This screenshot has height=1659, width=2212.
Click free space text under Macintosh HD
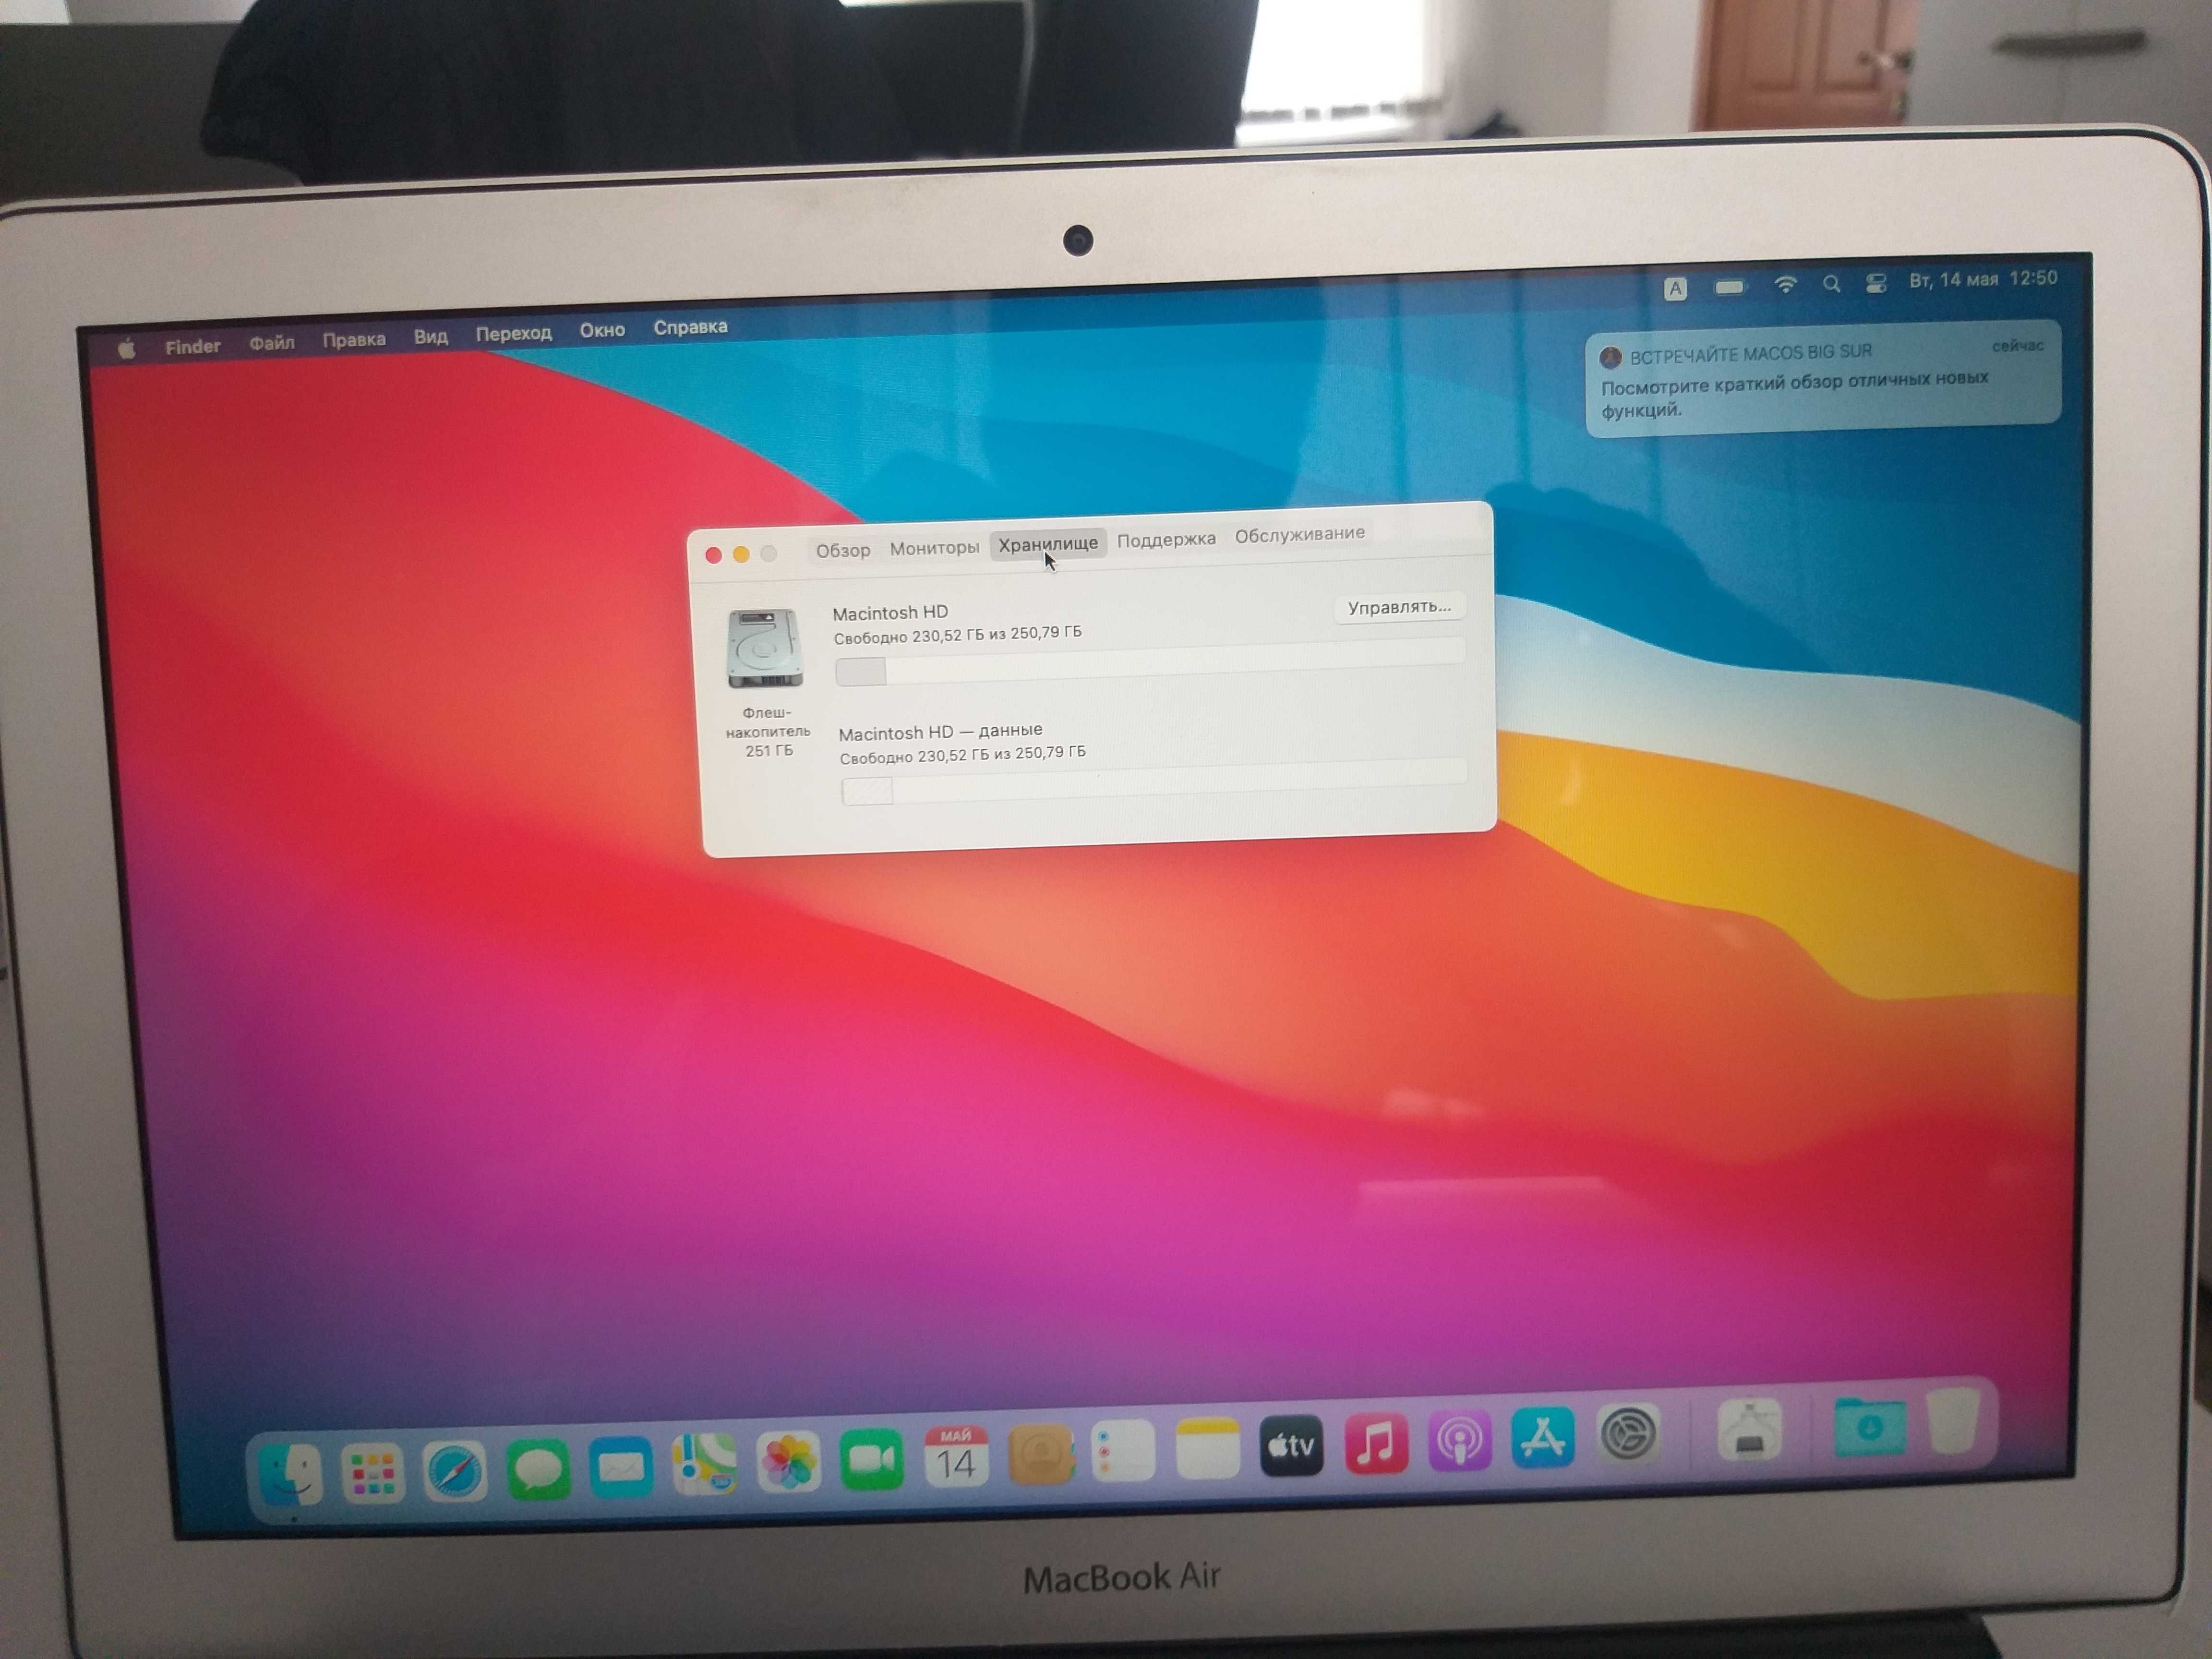(x=957, y=635)
